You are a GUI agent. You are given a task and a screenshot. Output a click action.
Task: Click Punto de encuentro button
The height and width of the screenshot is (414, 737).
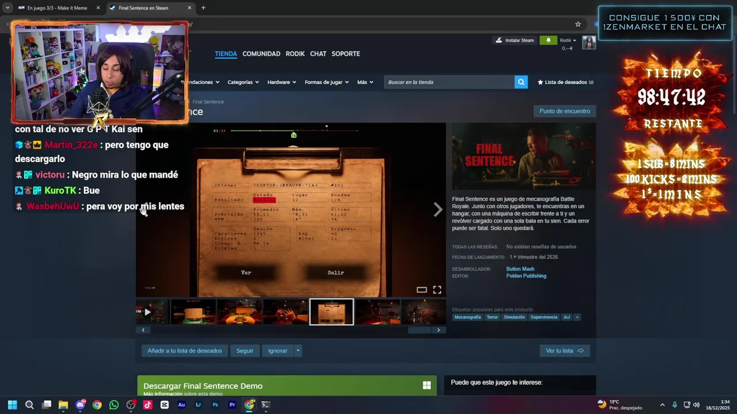(x=565, y=111)
